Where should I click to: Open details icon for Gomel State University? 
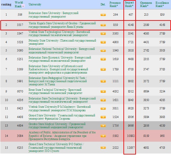pyautogui.click(x=103, y=117)
